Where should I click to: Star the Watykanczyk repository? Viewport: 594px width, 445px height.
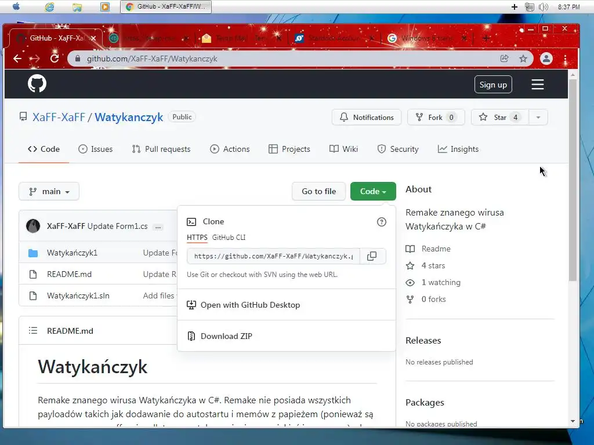pos(499,117)
